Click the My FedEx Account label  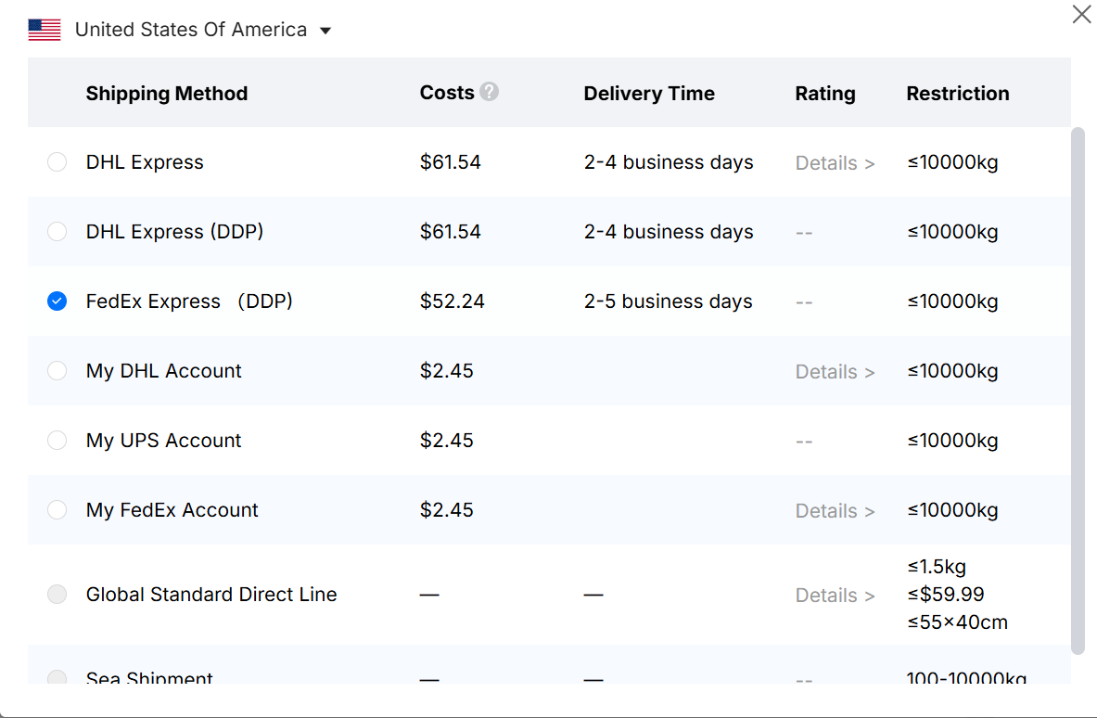[x=172, y=510]
